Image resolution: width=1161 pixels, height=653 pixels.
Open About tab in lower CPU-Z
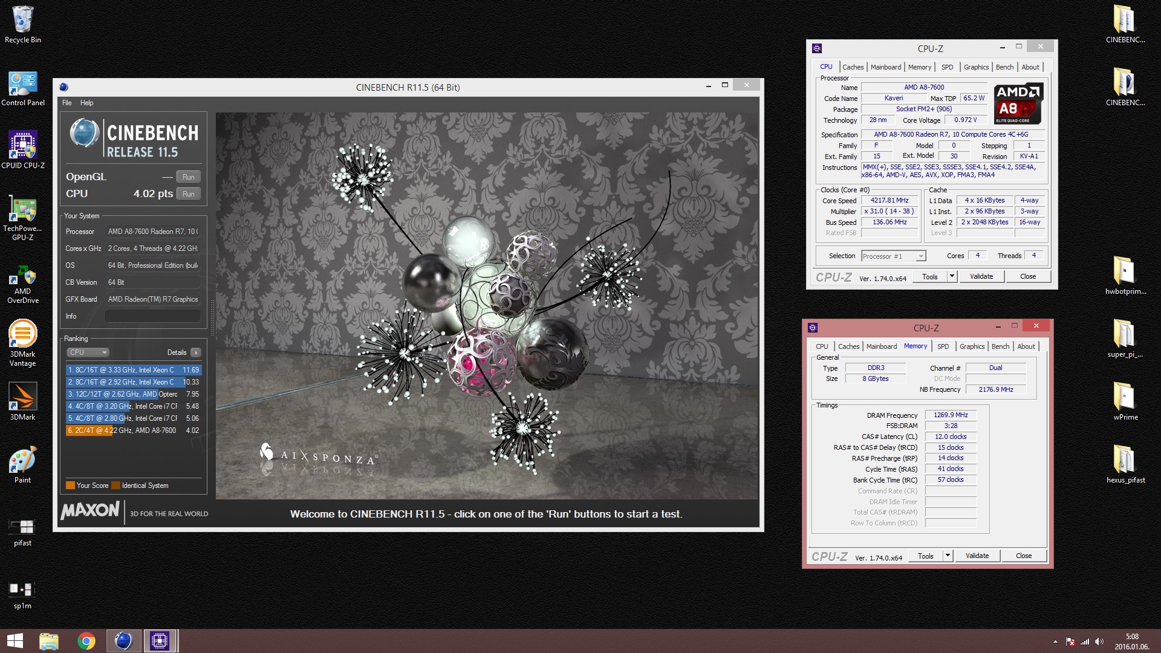[x=1026, y=346]
